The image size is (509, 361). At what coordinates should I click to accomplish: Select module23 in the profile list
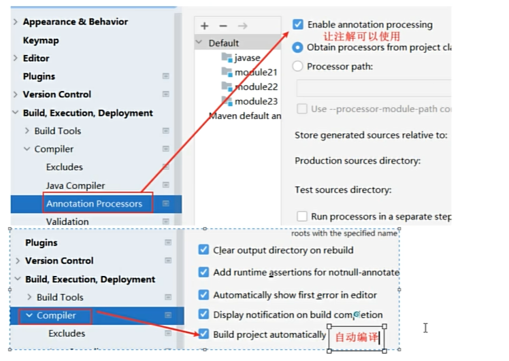click(256, 101)
